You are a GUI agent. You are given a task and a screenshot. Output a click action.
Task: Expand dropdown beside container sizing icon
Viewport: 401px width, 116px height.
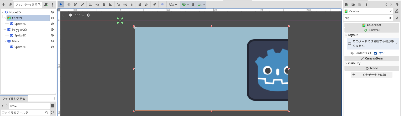coord(204,5)
